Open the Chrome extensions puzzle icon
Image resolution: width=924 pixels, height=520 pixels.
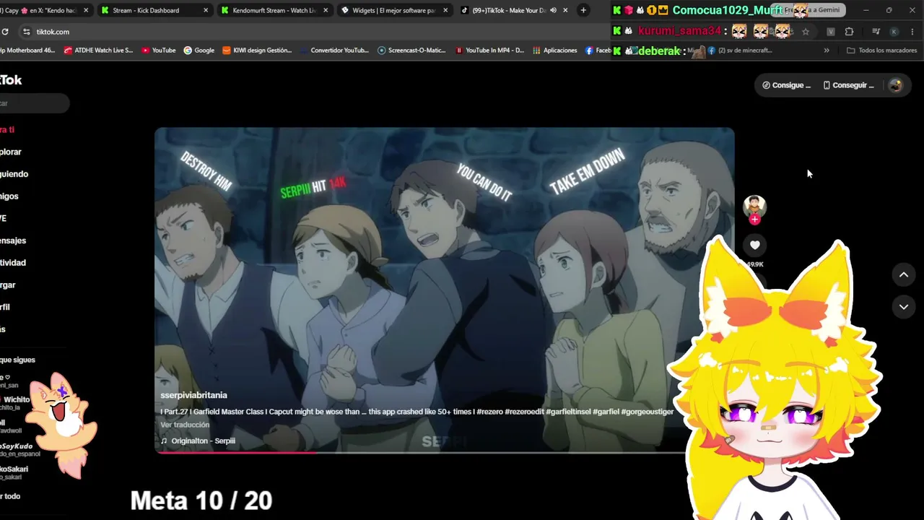pos(849,32)
